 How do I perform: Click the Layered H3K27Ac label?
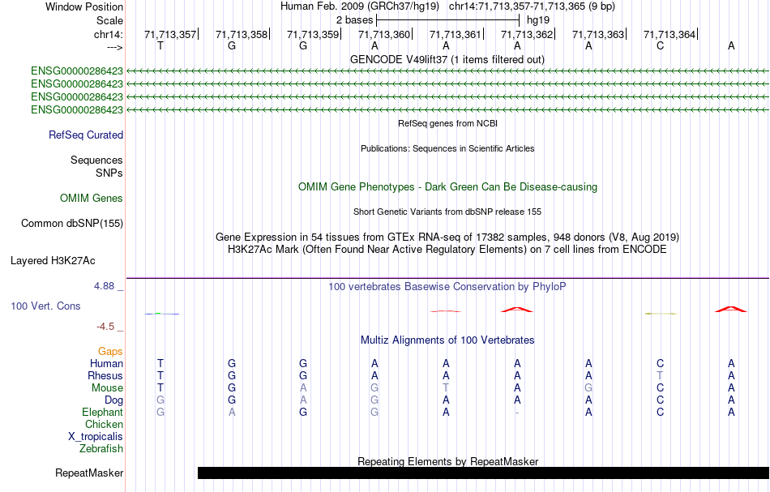click(x=53, y=261)
